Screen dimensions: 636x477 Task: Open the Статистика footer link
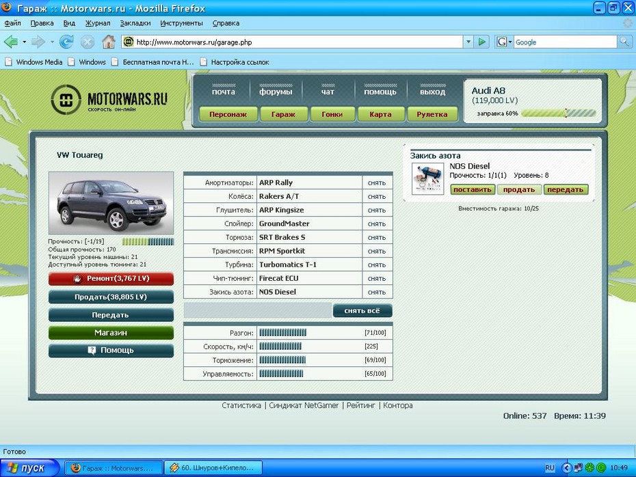pyautogui.click(x=241, y=405)
